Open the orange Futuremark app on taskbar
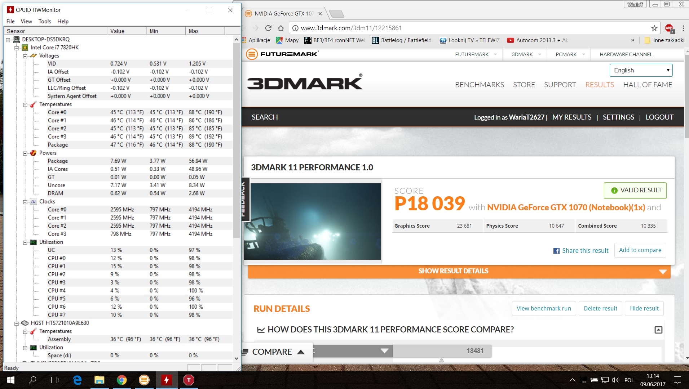This screenshot has width=689, height=389. pyautogui.click(x=144, y=380)
